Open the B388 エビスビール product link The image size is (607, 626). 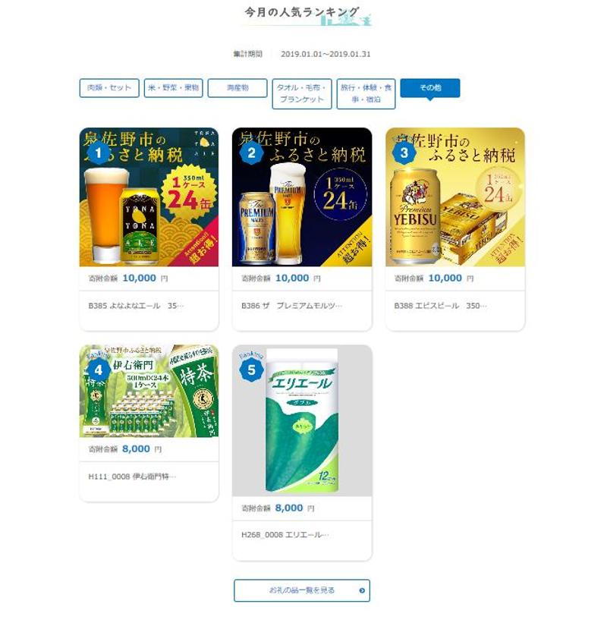pyautogui.click(x=440, y=306)
